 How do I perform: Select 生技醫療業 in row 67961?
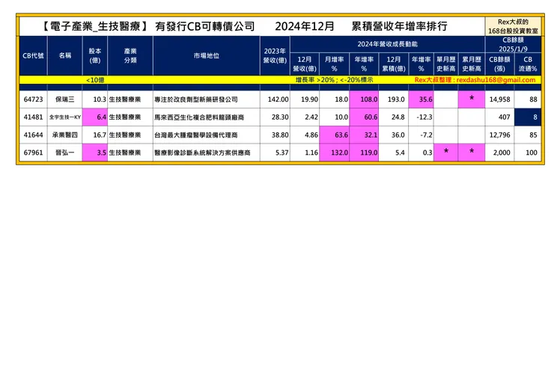[125, 153]
